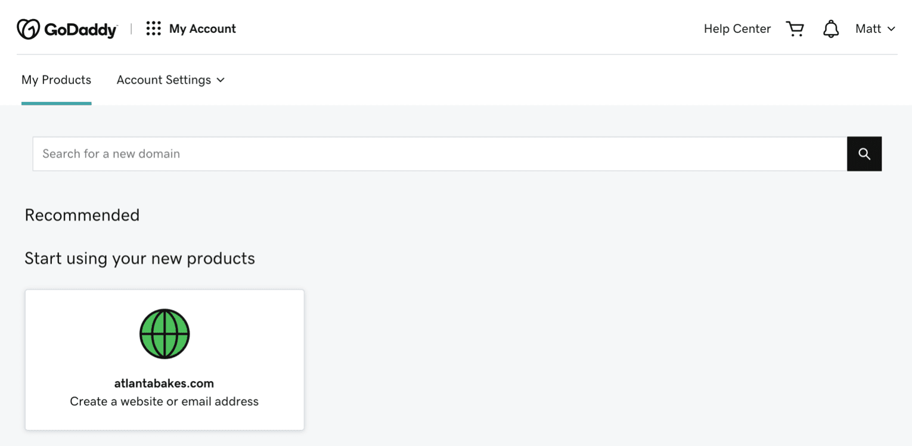Switch to the My Products tab
The image size is (912, 446).
pyautogui.click(x=57, y=80)
